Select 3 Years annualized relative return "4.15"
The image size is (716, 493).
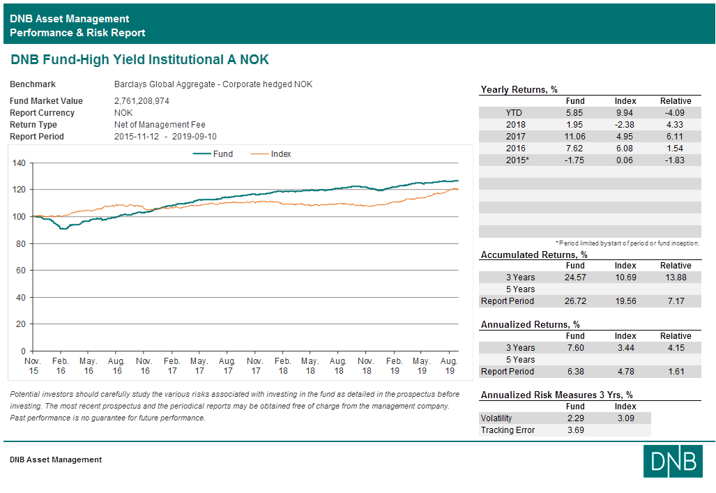(676, 348)
